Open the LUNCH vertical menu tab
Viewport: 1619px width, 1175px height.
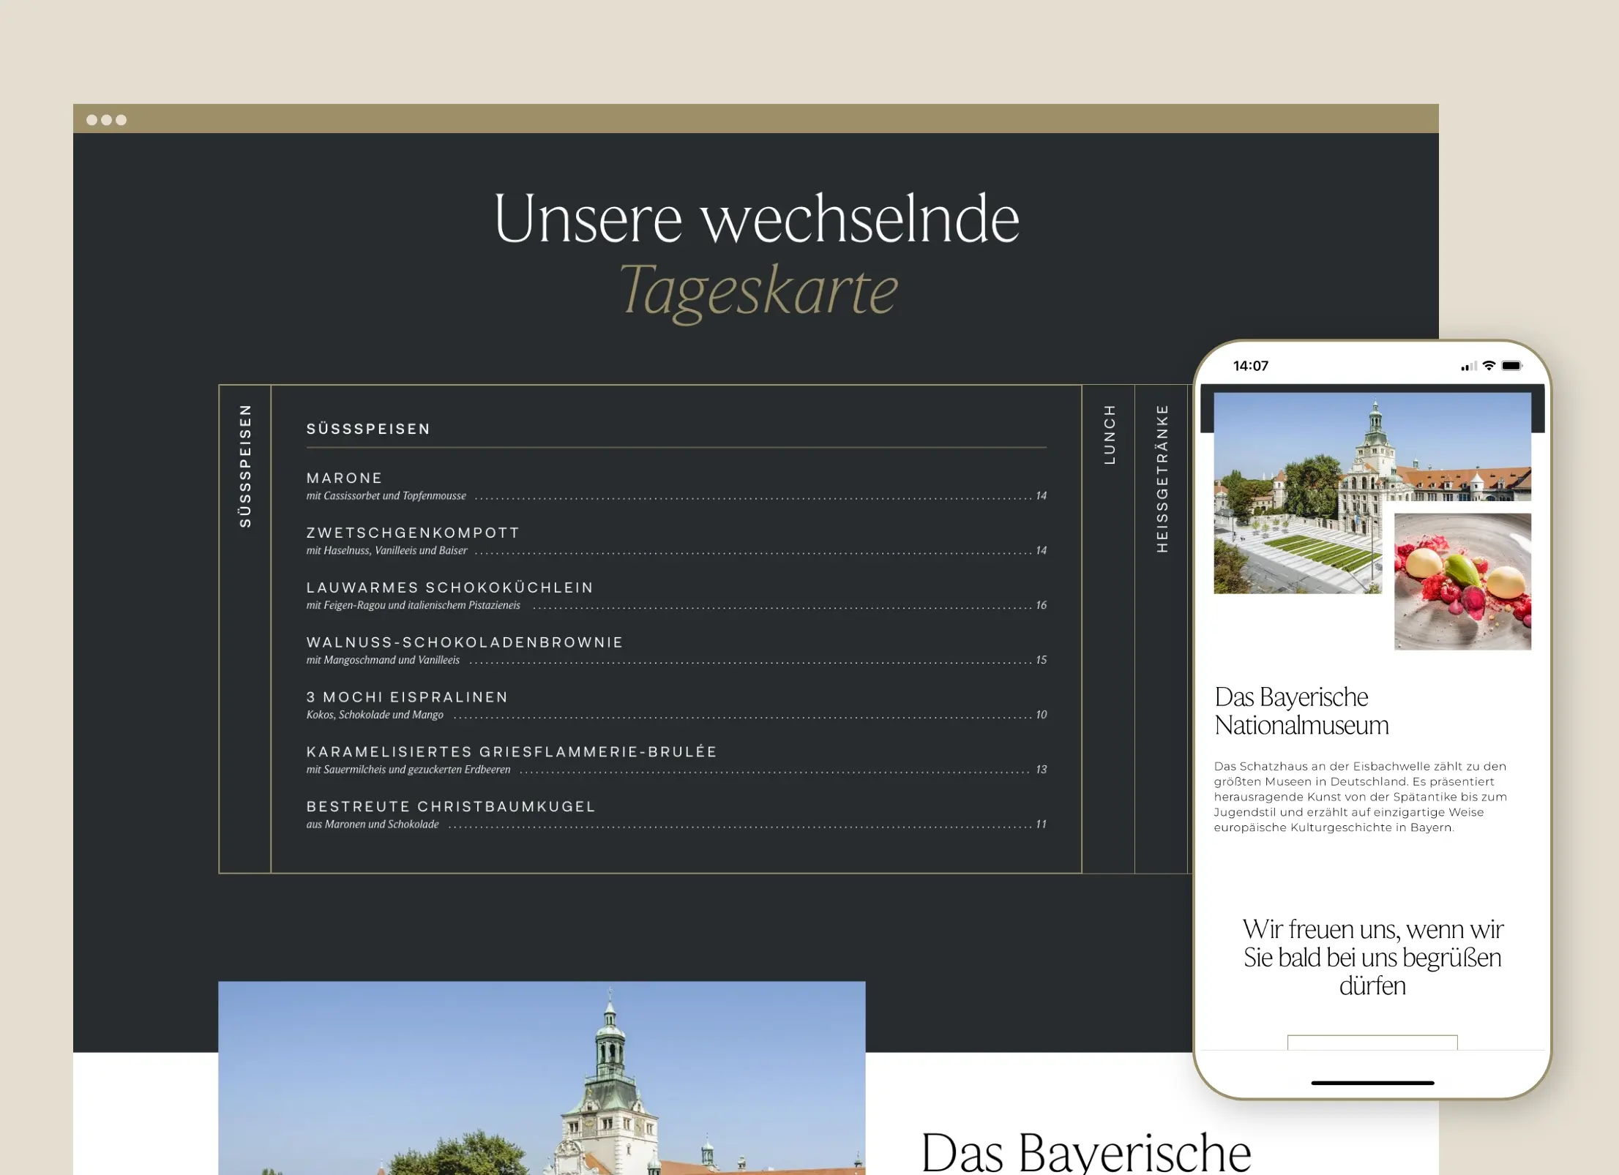click(x=1109, y=435)
